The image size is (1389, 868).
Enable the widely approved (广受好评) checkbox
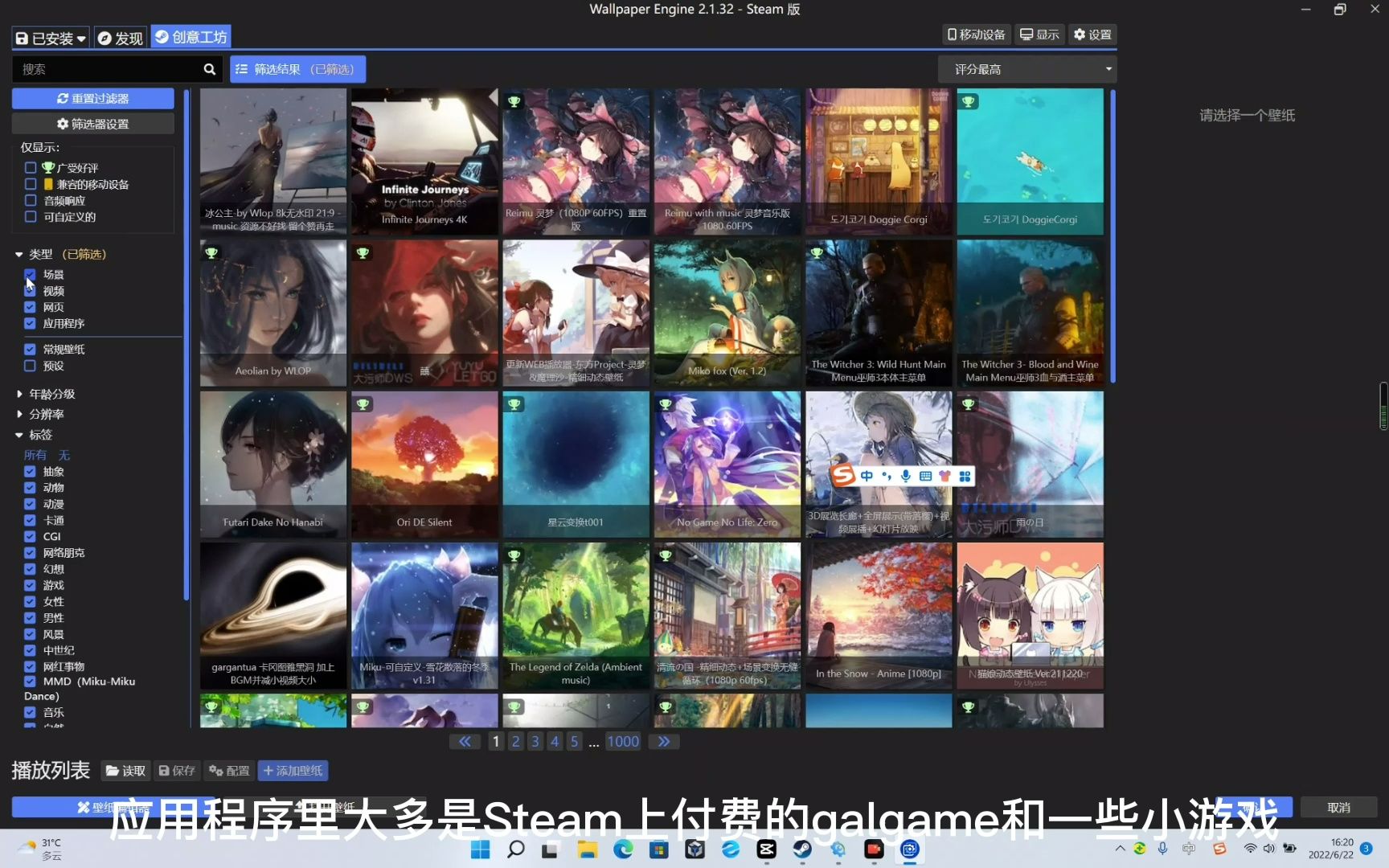click(x=31, y=168)
